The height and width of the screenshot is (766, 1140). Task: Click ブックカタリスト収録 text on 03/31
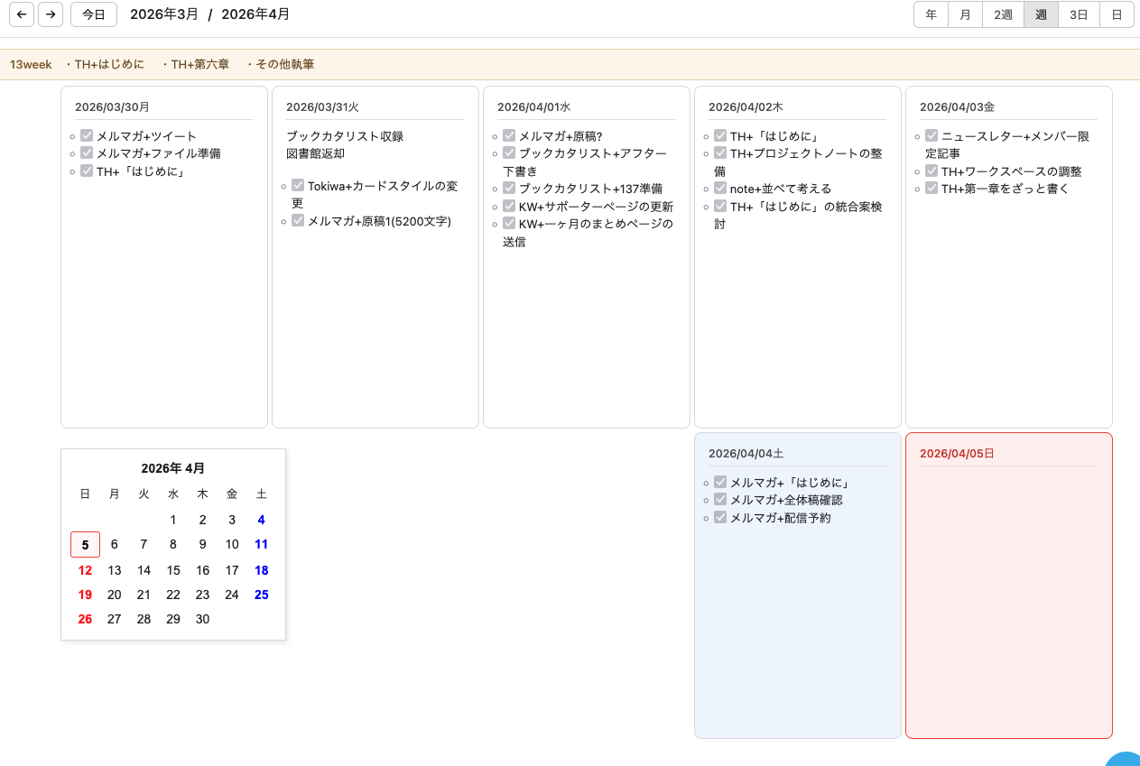[x=345, y=136]
